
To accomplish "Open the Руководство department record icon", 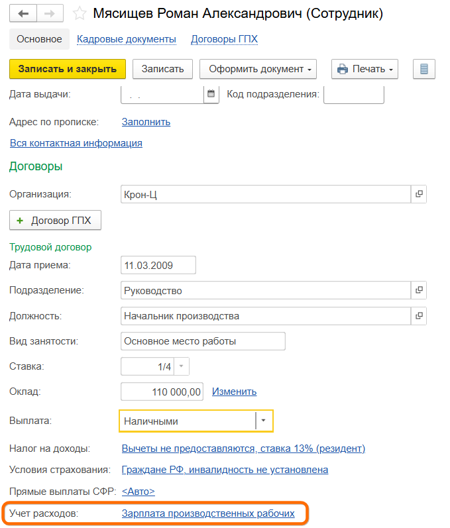I will tap(419, 290).
